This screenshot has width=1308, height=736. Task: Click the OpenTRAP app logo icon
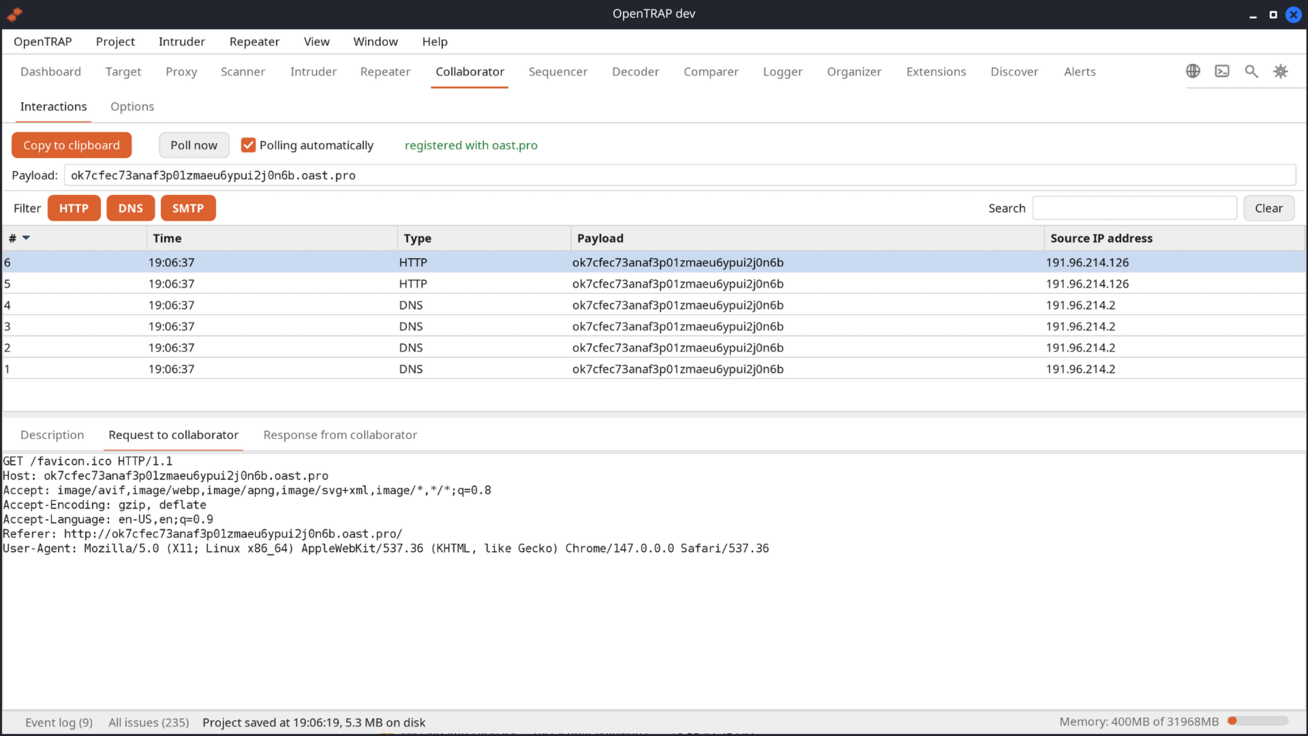14,14
